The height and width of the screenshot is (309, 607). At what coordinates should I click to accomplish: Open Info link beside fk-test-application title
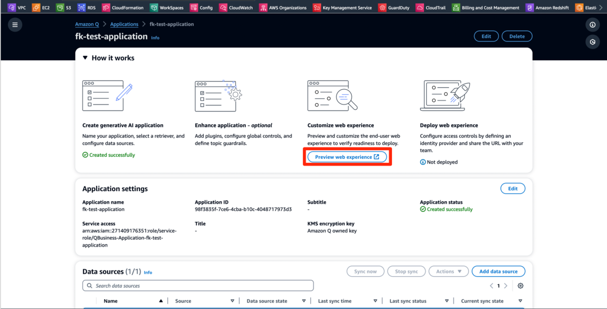pyautogui.click(x=155, y=38)
